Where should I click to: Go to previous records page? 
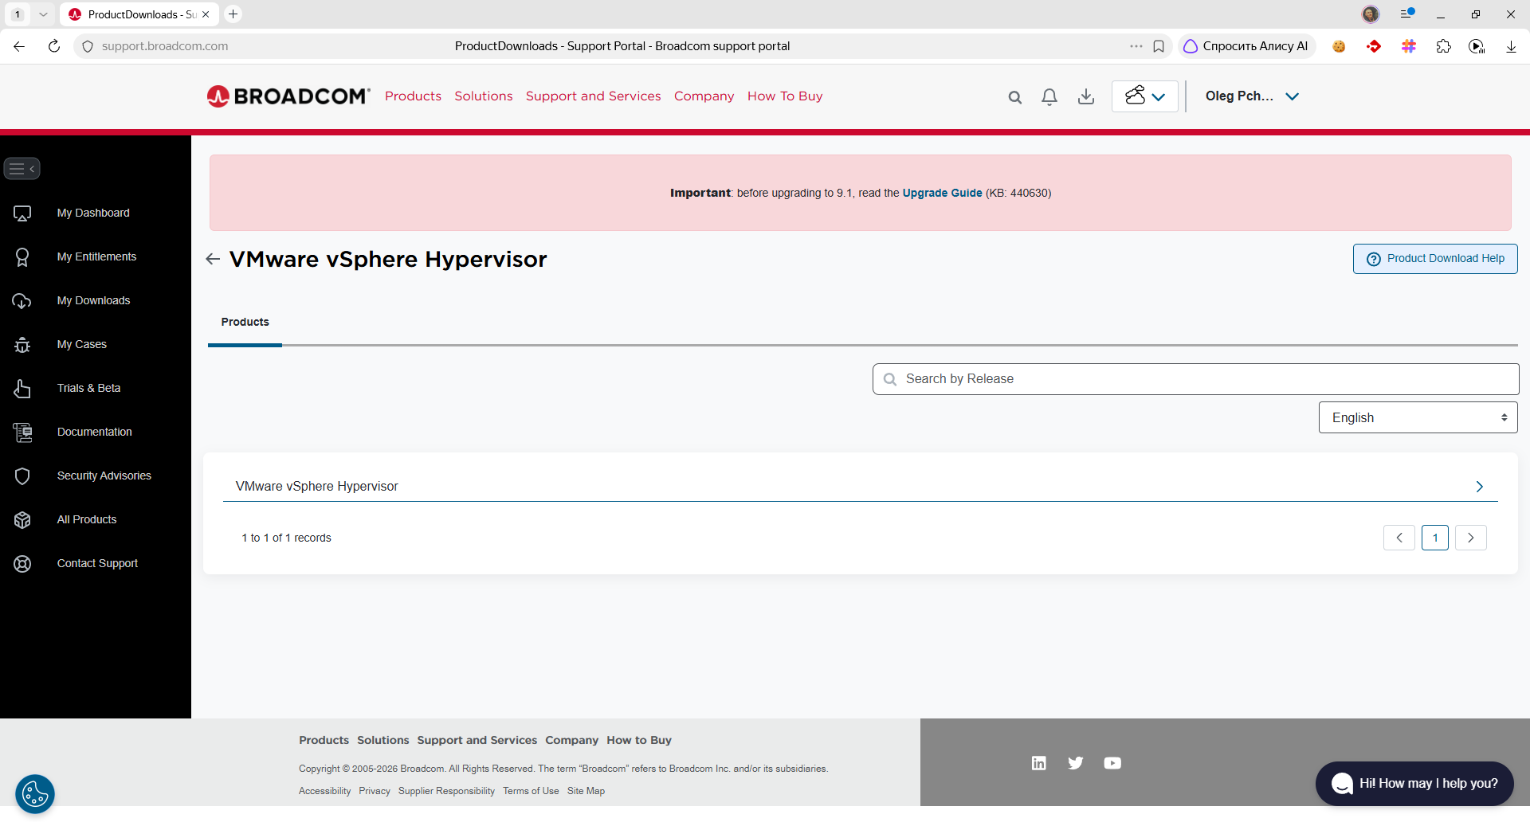1399,538
